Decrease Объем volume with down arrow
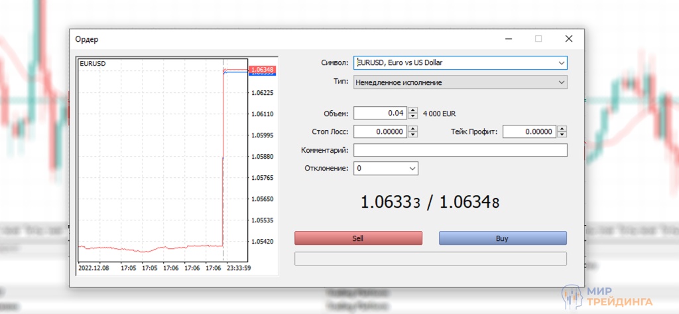This screenshot has height=314, width=679. pos(413,116)
